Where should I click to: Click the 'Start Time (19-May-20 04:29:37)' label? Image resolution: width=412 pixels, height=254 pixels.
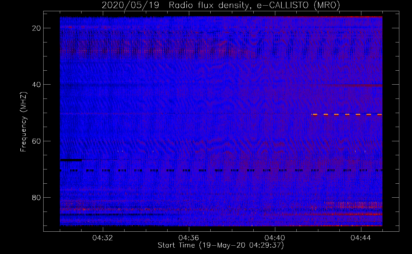(221, 245)
